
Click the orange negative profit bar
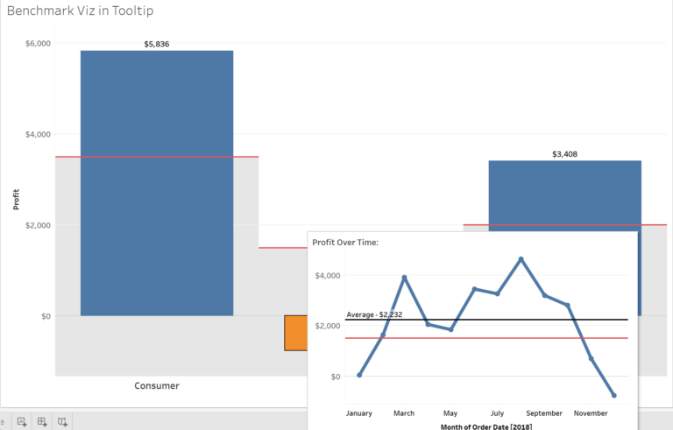(295, 333)
